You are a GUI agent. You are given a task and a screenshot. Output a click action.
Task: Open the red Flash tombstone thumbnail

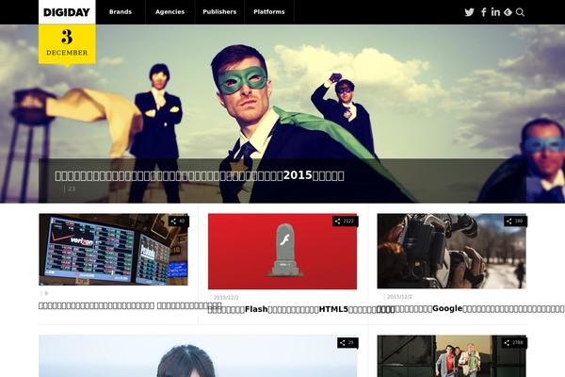[282, 252]
